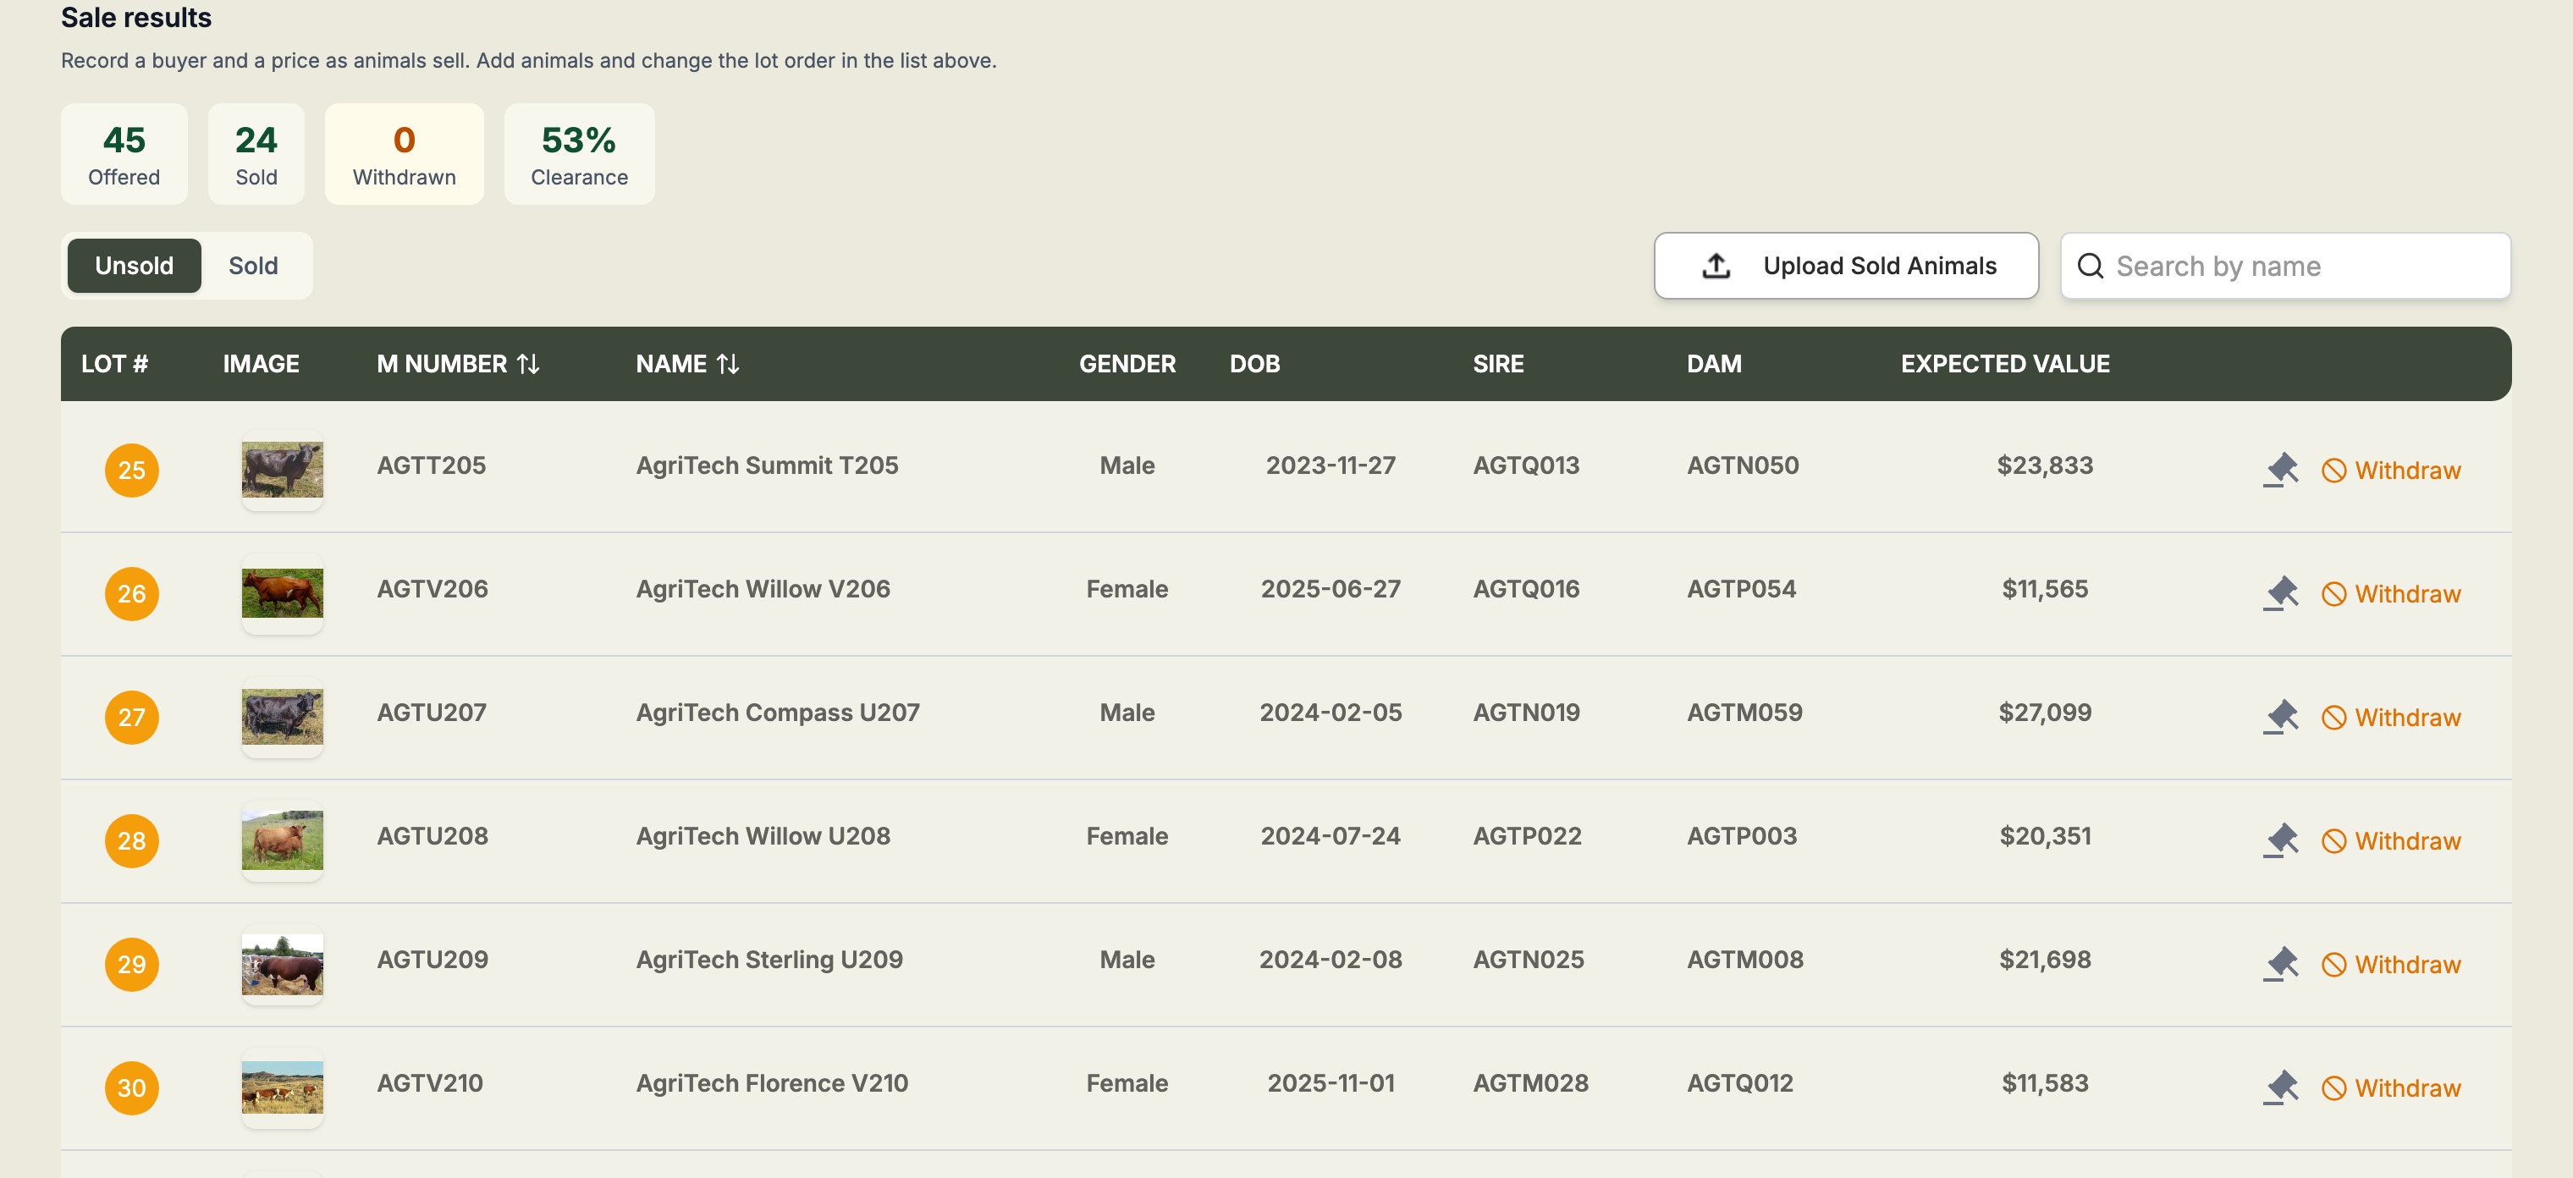Click the 53% Clearance stat card

point(579,154)
